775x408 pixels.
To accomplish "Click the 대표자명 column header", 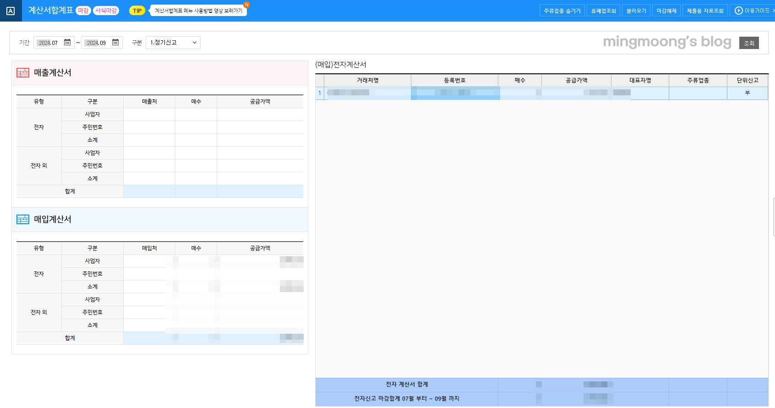I will 640,80.
